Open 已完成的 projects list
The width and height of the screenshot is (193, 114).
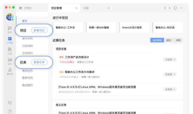[x=28, y=46]
